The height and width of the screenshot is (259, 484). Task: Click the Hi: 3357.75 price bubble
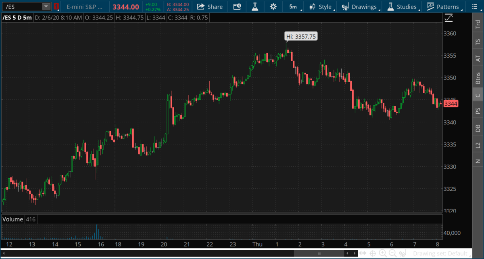301,36
